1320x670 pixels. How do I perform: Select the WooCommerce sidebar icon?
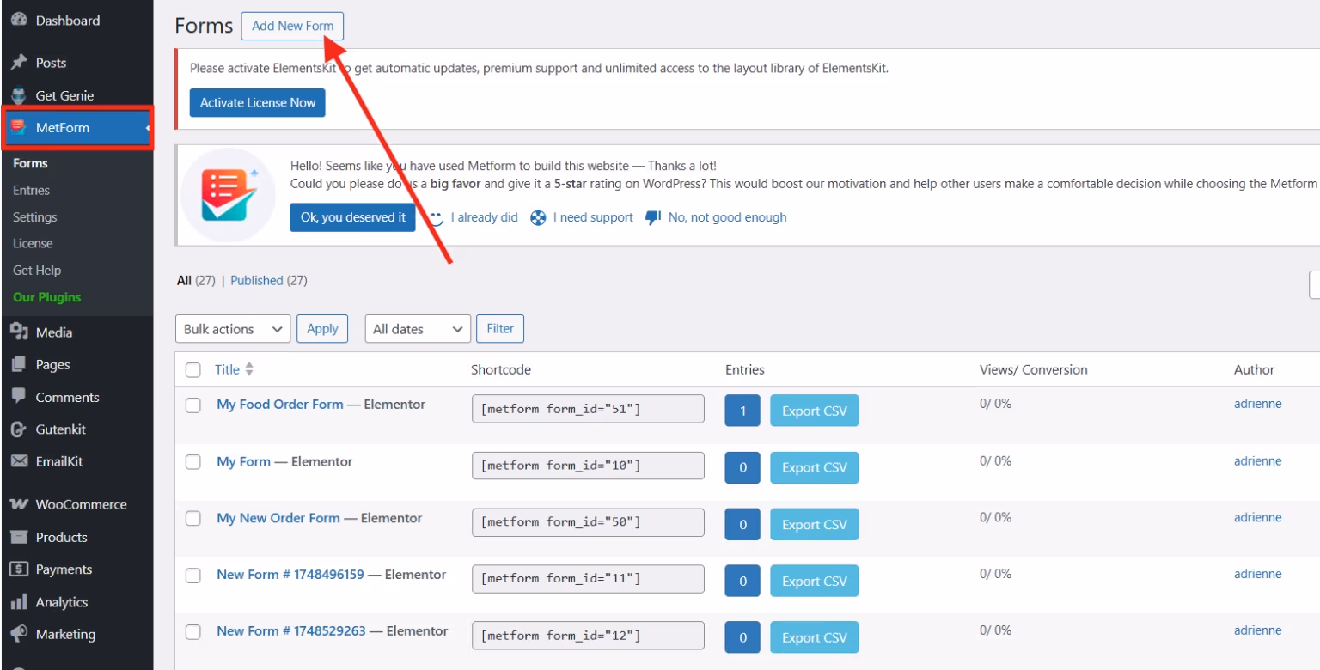coord(19,504)
